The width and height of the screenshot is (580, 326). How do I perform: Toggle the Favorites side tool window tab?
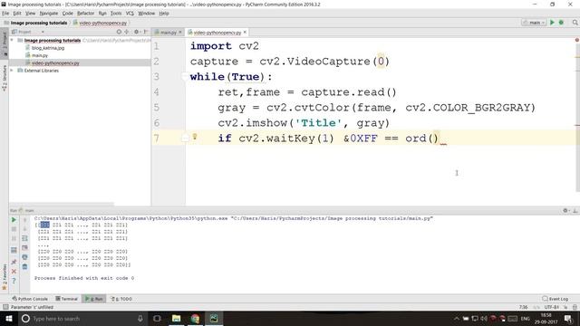coord(5,277)
